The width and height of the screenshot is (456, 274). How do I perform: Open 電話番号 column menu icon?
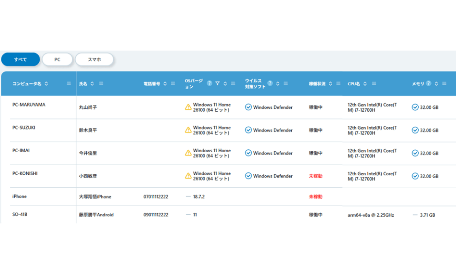tap(173, 83)
